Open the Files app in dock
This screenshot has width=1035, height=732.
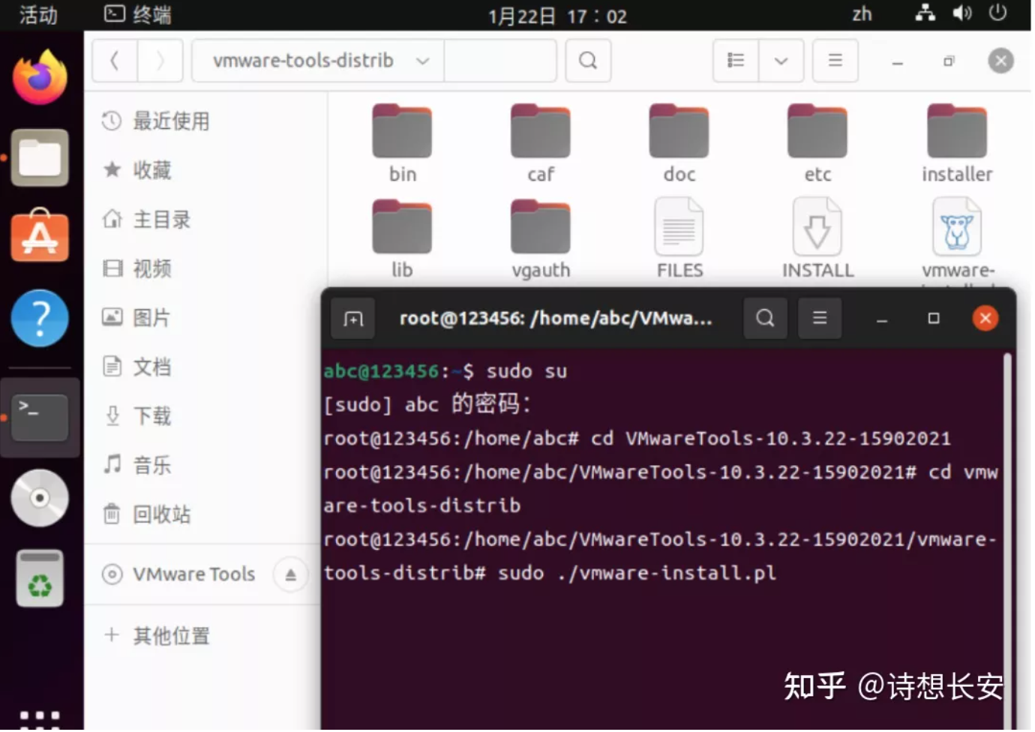[x=40, y=157]
